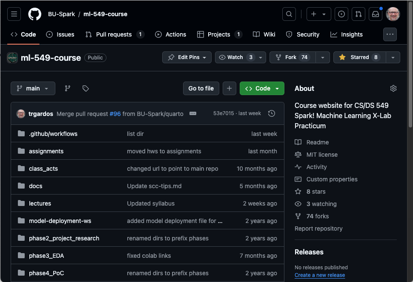Open the main branch dropdown

click(x=33, y=88)
